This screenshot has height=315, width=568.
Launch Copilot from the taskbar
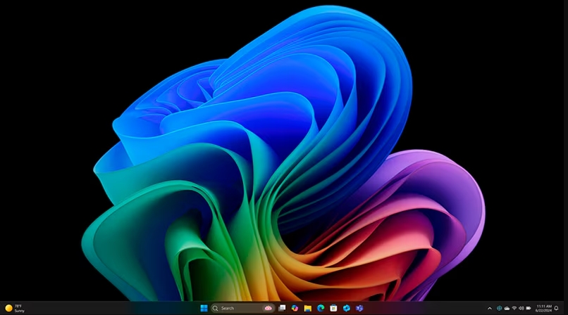click(295, 308)
